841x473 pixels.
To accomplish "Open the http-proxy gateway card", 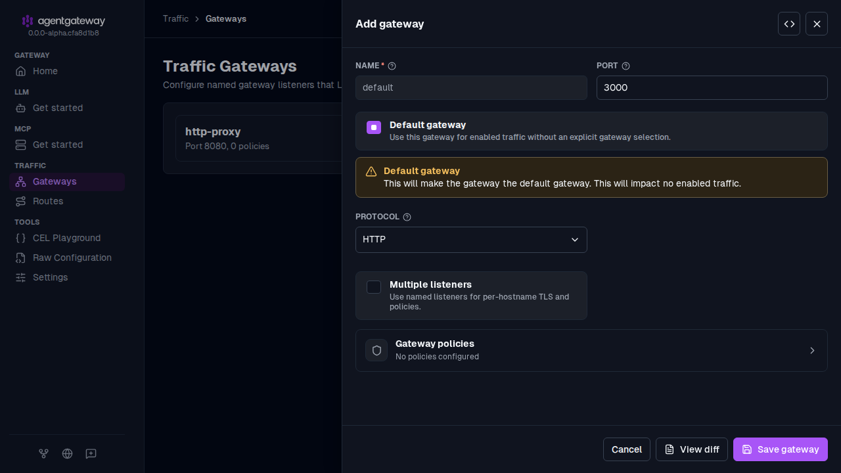I will pyautogui.click(x=258, y=138).
